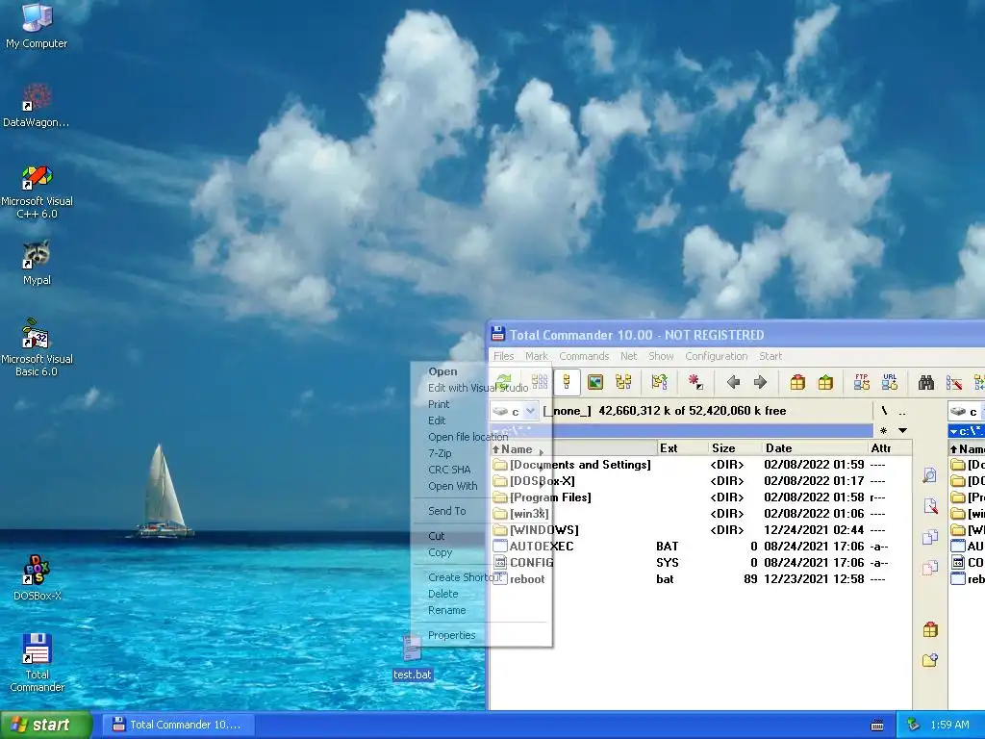The width and height of the screenshot is (985, 739).
Task: Open the Files menu in Total Commander
Action: coord(503,356)
